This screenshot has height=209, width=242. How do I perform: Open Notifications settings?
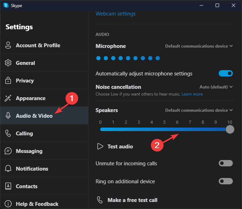point(44,168)
